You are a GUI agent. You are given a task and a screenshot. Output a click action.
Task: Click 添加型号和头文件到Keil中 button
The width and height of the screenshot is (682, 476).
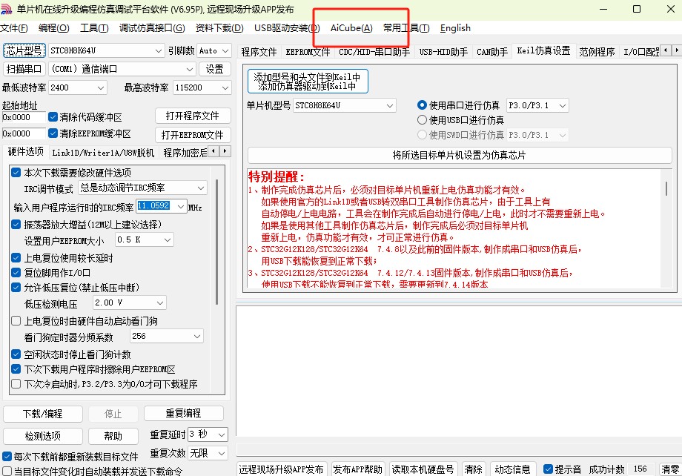coord(308,82)
